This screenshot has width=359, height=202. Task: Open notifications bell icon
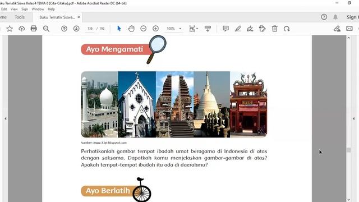click(x=335, y=17)
